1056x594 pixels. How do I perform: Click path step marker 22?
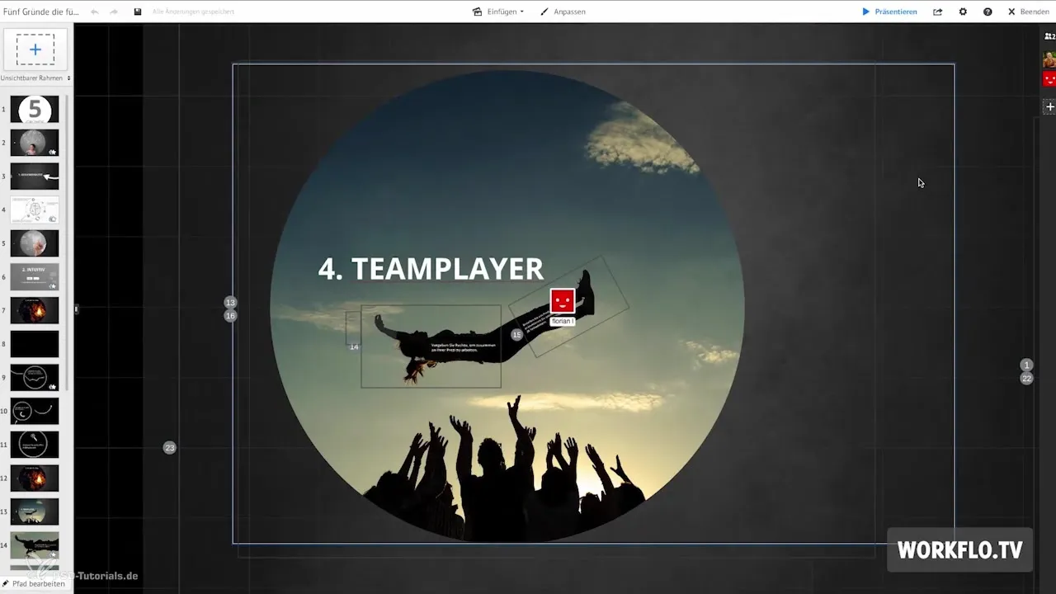(1026, 379)
